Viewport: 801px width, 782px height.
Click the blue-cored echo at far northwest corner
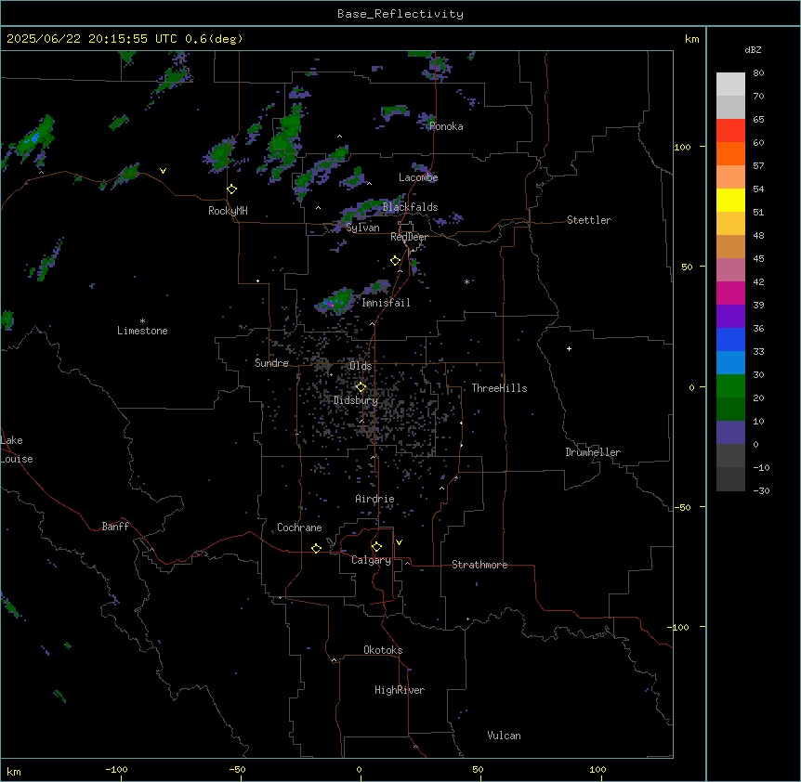pyautogui.click(x=34, y=137)
